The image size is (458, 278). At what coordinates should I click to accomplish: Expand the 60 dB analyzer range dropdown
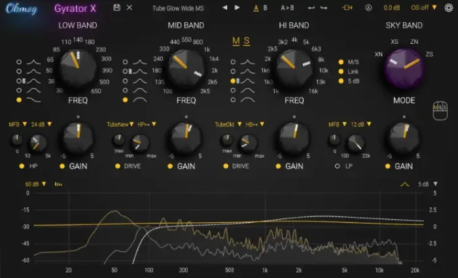point(35,184)
